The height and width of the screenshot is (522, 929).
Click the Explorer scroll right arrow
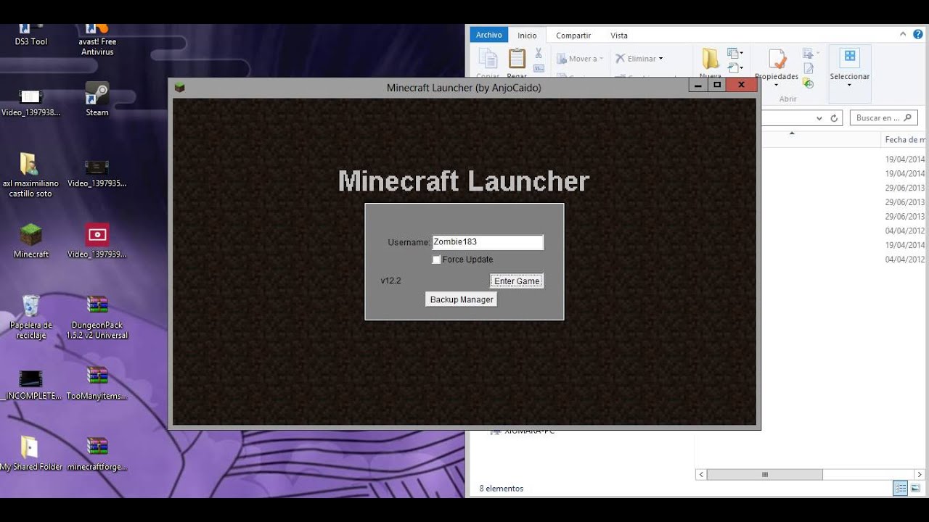tap(919, 475)
